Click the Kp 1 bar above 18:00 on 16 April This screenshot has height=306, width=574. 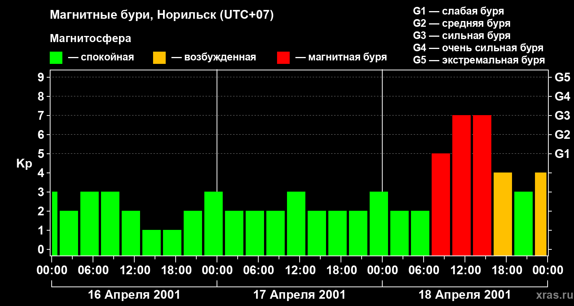[x=172, y=243]
